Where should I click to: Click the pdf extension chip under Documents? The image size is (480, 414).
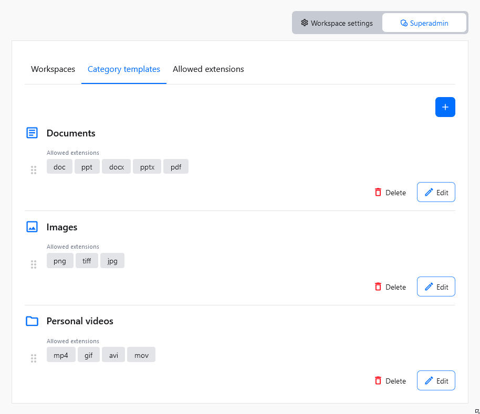tap(175, 166)
